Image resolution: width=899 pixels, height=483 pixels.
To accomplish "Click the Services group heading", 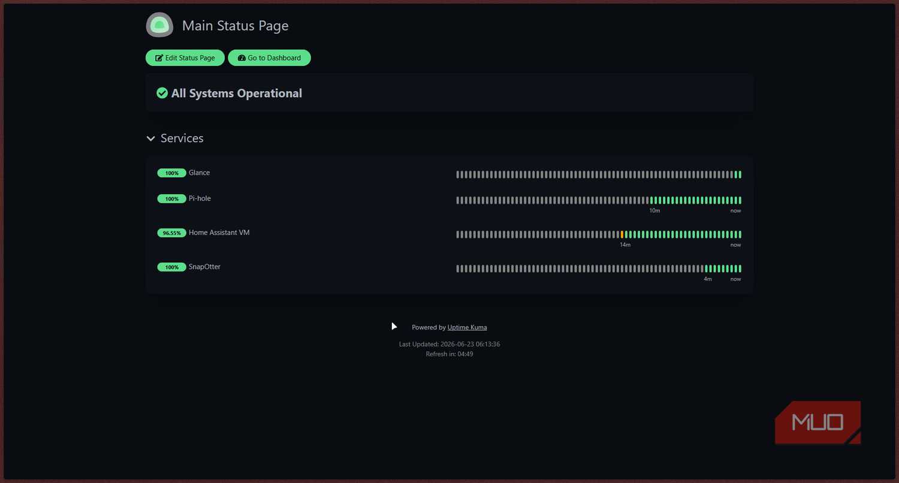I will tap(182, 138).
